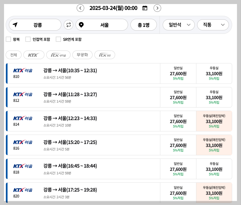Click route text 강릉 → 서울(11:28 ~ 13:27)
Screen dimensions: 241x205
(x=70, y=94)
